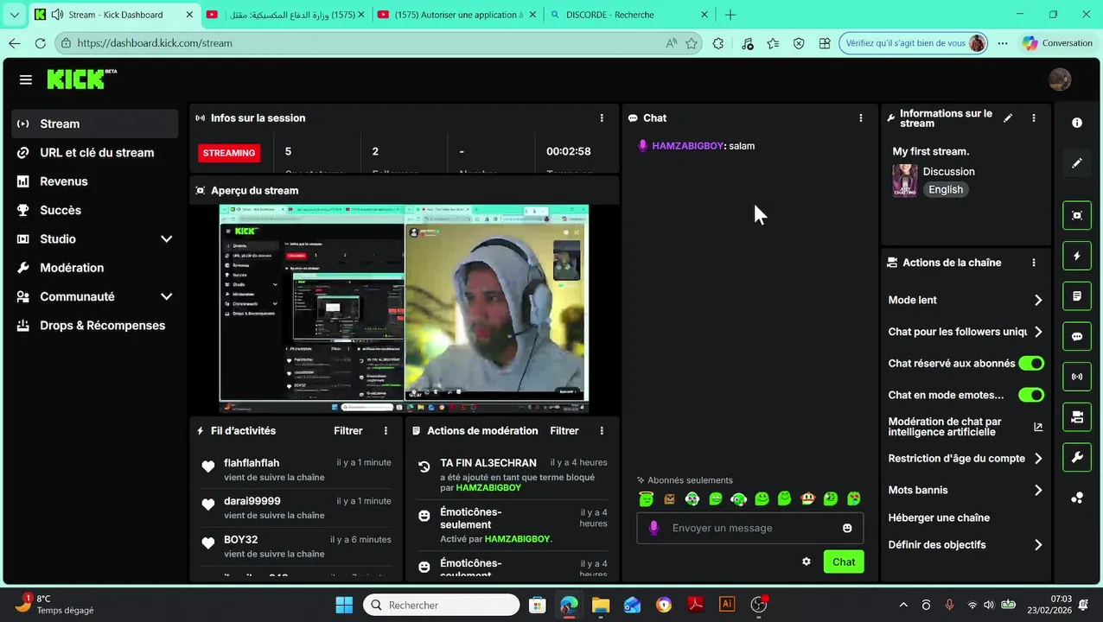Disable Chat réservé aux abonnés toggle

pos(1031,364)
